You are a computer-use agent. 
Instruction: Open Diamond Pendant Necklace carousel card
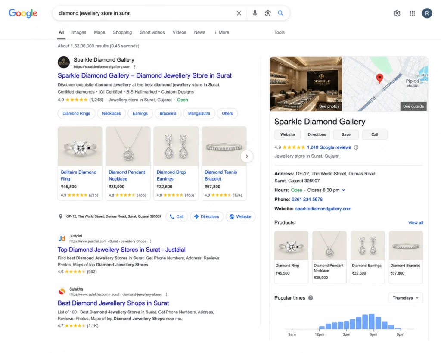(x=128, y=163)
